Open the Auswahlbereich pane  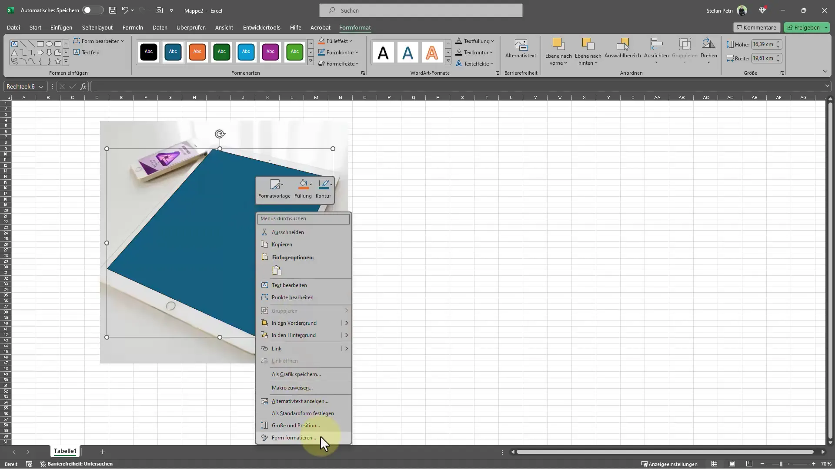pyautogui.click(x=623, y=48)
